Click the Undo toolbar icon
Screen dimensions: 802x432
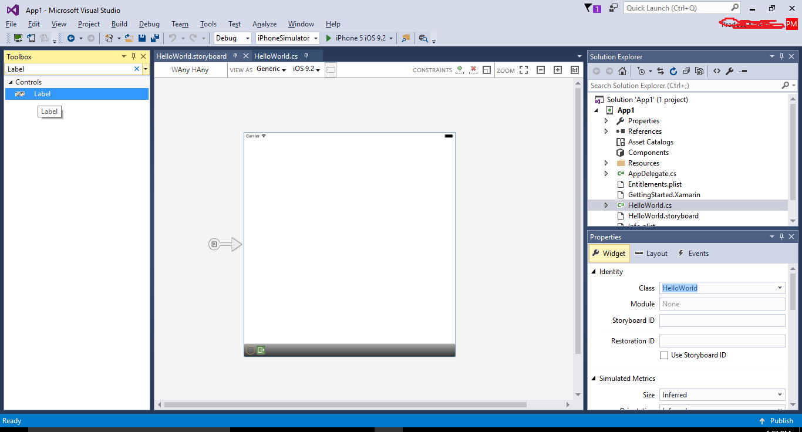(x=173, y=38)
